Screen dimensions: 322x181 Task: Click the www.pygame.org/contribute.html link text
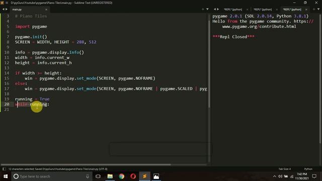coord(259,27)
